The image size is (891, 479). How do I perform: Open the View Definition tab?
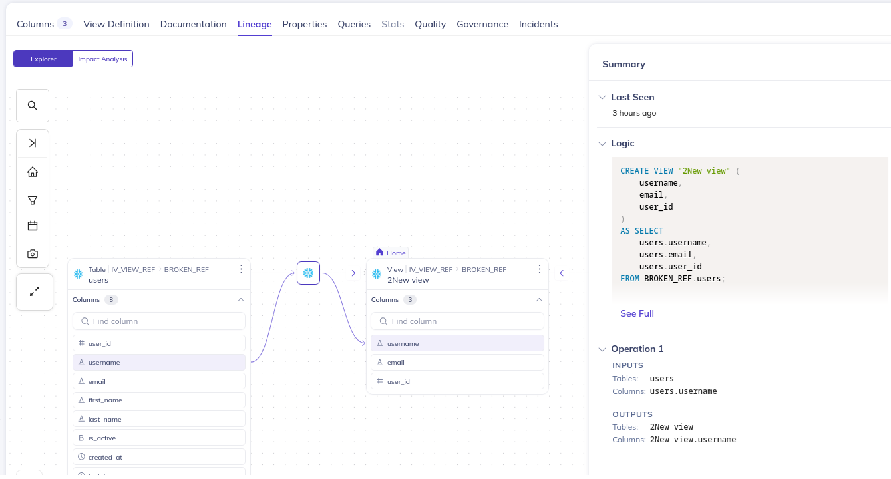[x=116, y=24]
